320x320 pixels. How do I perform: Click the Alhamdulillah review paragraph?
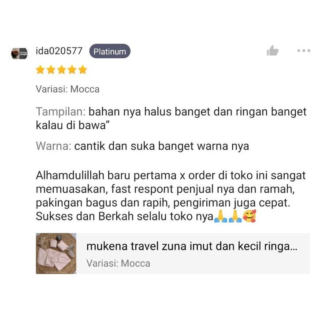pos(171,196)
